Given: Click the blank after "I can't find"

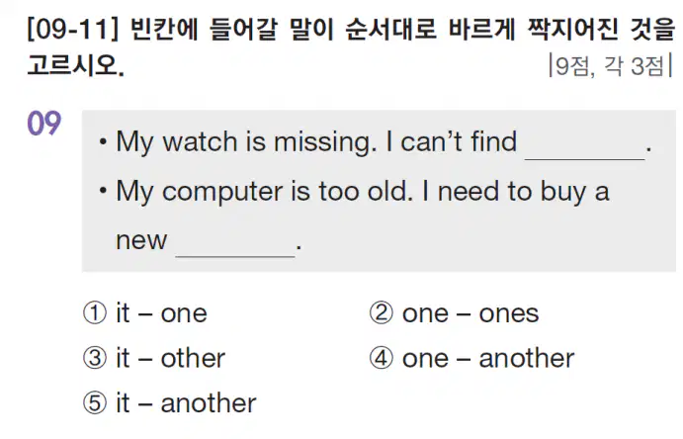Looking at the screenshot, I should coord(584,150).
